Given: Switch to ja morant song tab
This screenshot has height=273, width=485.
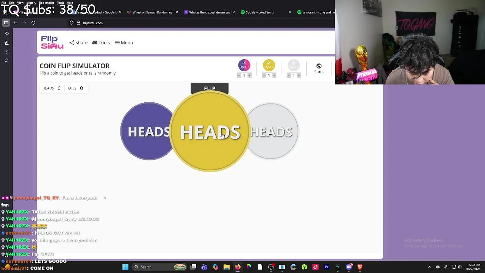Looking at the screenshot, I should pyautogui.click(x=316, y=12).
